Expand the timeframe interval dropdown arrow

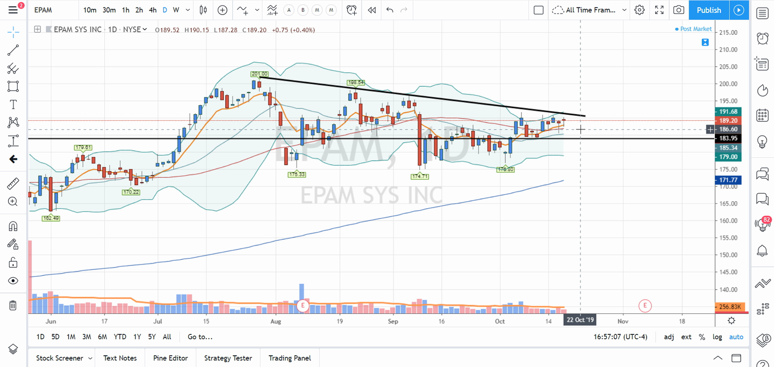[x=188, y=10]
